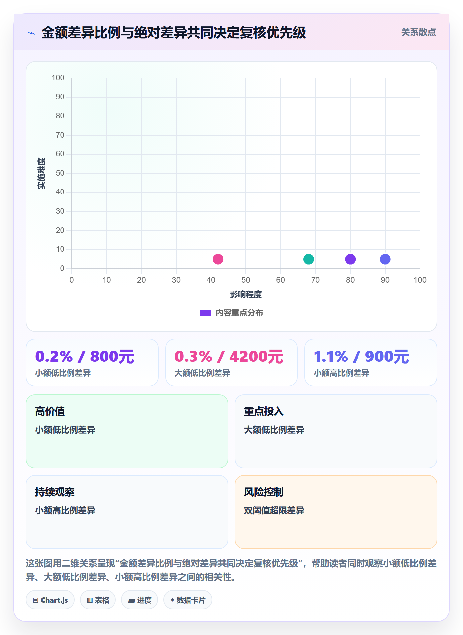Click the 内容重点分布 legend label

239,313
